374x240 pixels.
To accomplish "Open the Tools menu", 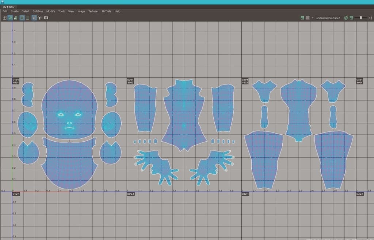I will (x=61, y=11).
